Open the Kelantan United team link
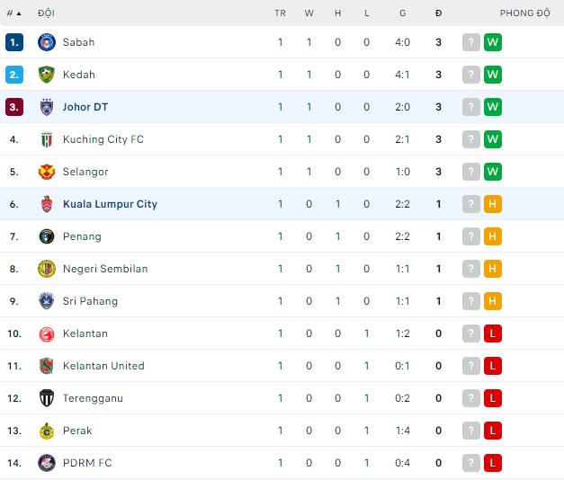The width and height of the screenshot is (564, 480). (103, 366)
